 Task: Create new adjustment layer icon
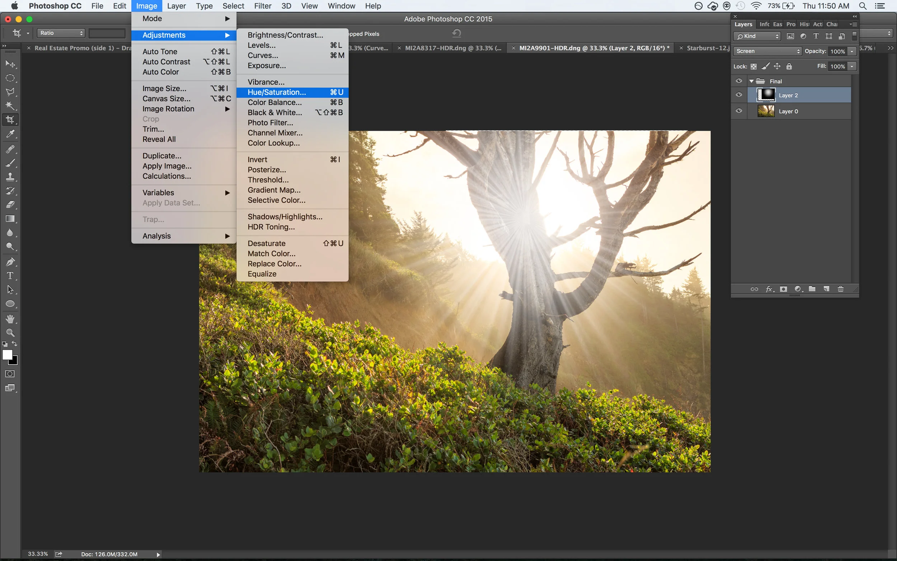click(x=798, y=289)
